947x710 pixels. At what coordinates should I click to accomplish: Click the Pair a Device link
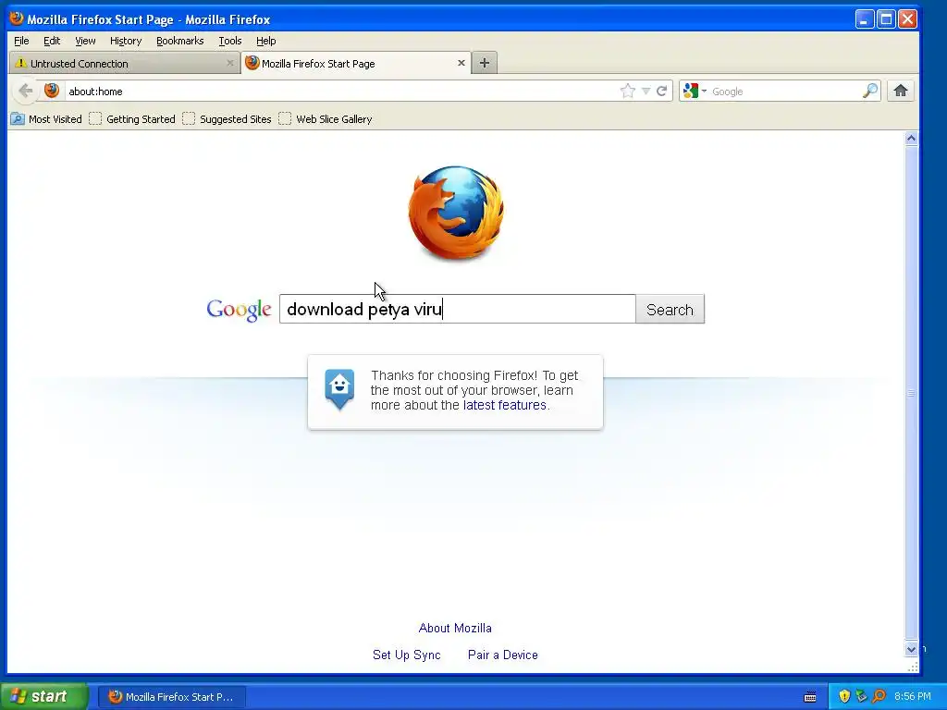coord(502,655)
